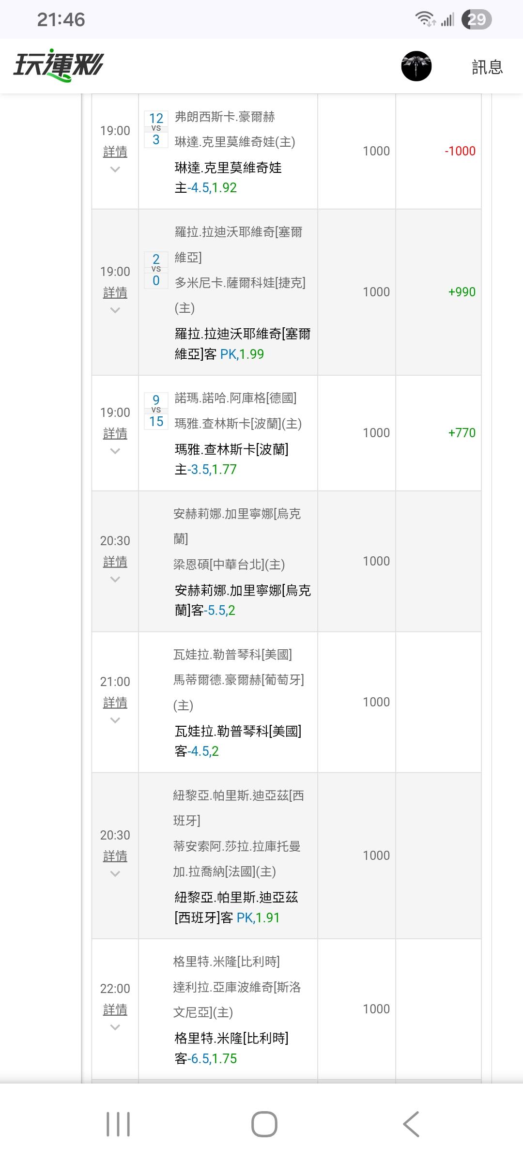Expand chevron under 瑪雅.查林斯卡 match details
Screen dimensions: 523x1162
115,451
